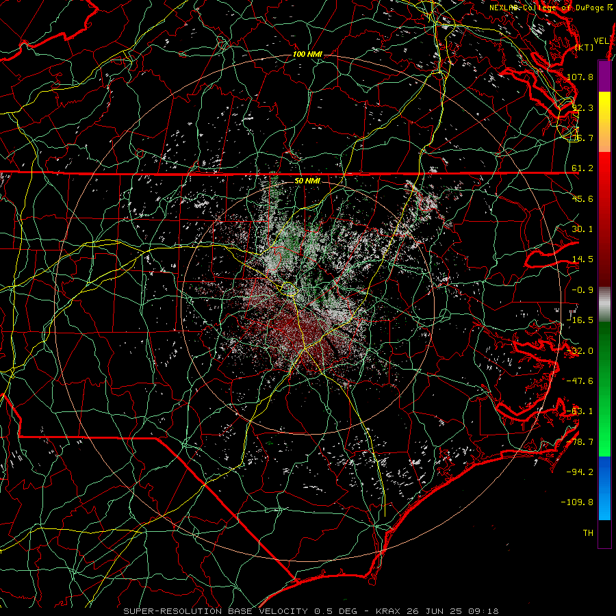This screenshot has height=616, width=616.
Task: Click the 76.7 value on velocity scale
Action: click(x=582, y=138)
